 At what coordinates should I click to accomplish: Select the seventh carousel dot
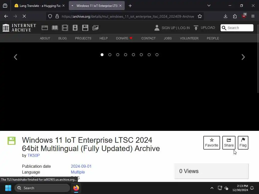149,55
